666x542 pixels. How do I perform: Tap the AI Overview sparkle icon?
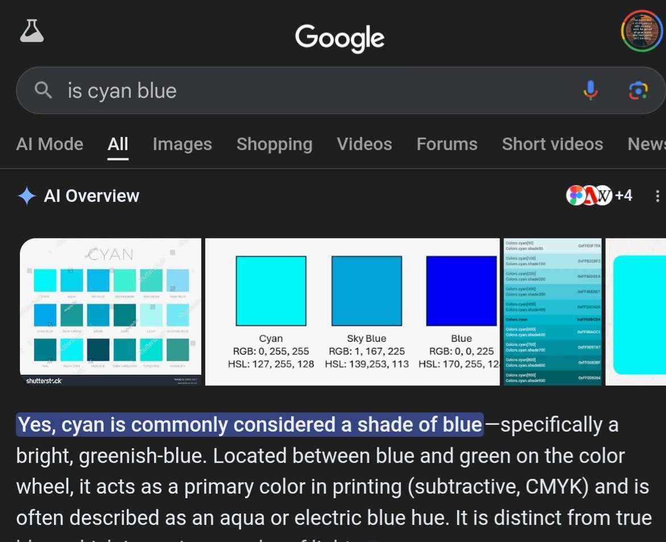click(27, 196)
